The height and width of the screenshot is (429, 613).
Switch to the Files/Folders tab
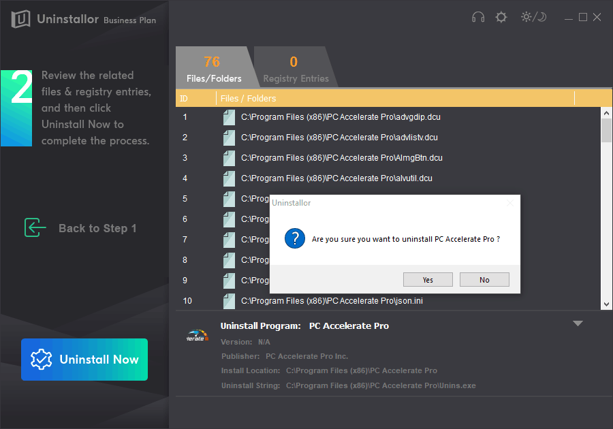pos(214,67)
